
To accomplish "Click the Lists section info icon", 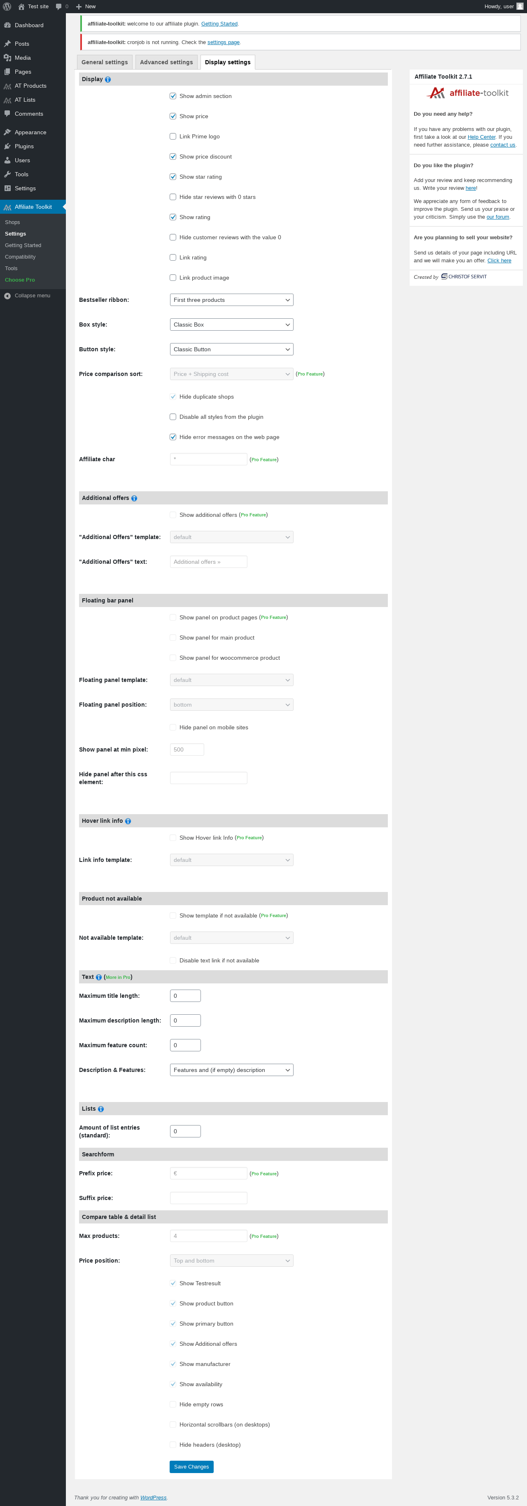I will coord(101,1109).
